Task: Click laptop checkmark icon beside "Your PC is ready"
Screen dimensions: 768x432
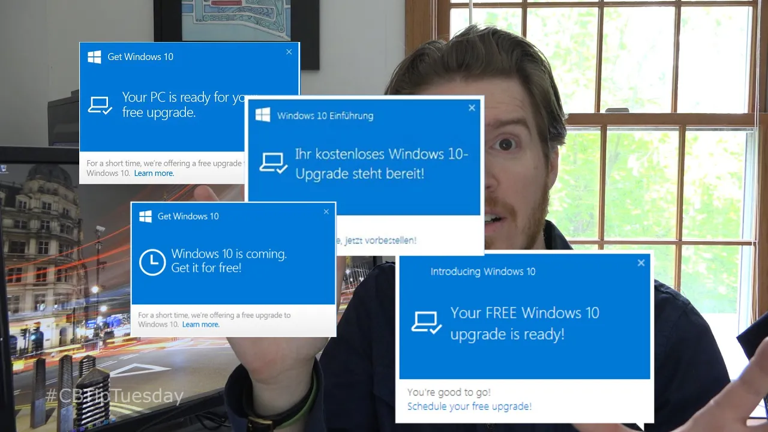Action: pos(100,106)
